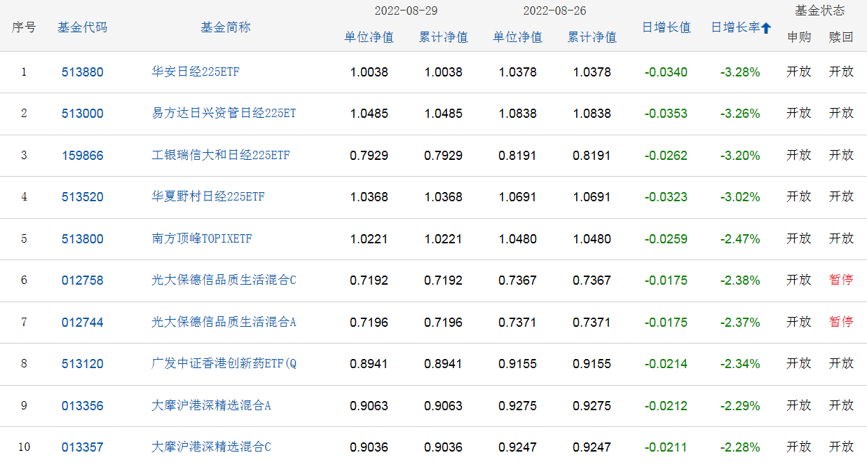Open 易方达日兴资管日经225ET fund link

tap(224, 114)
